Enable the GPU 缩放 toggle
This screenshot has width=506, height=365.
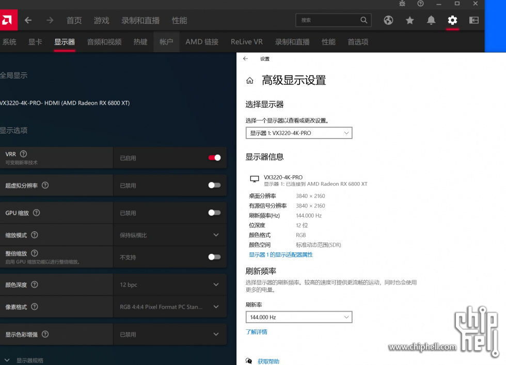[214, 212]
